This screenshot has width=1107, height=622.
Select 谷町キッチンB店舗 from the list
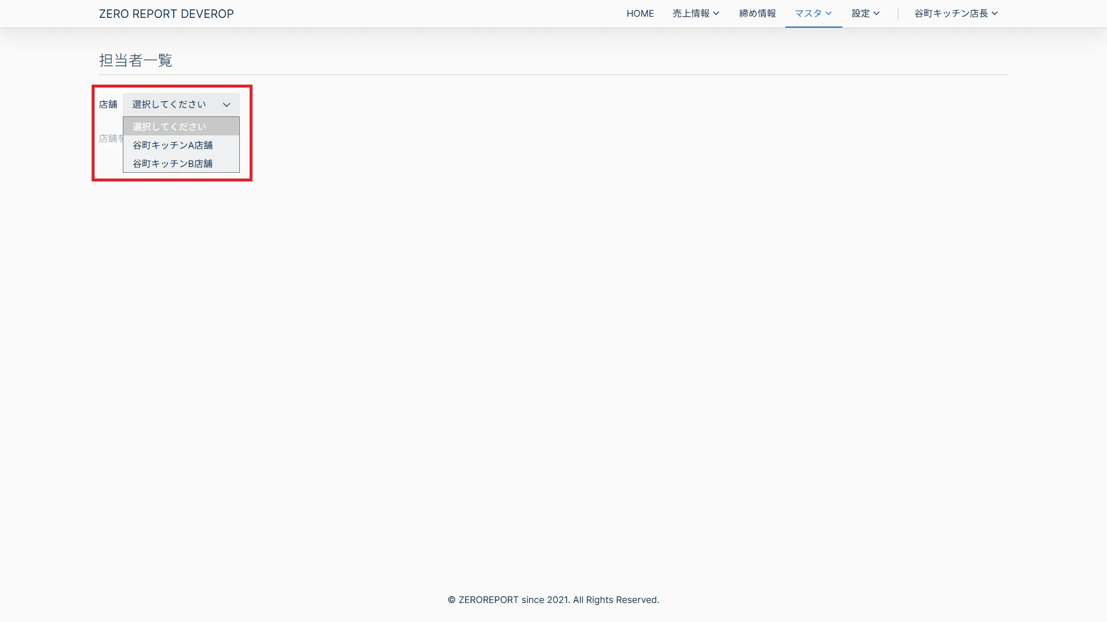coord(172,164)
